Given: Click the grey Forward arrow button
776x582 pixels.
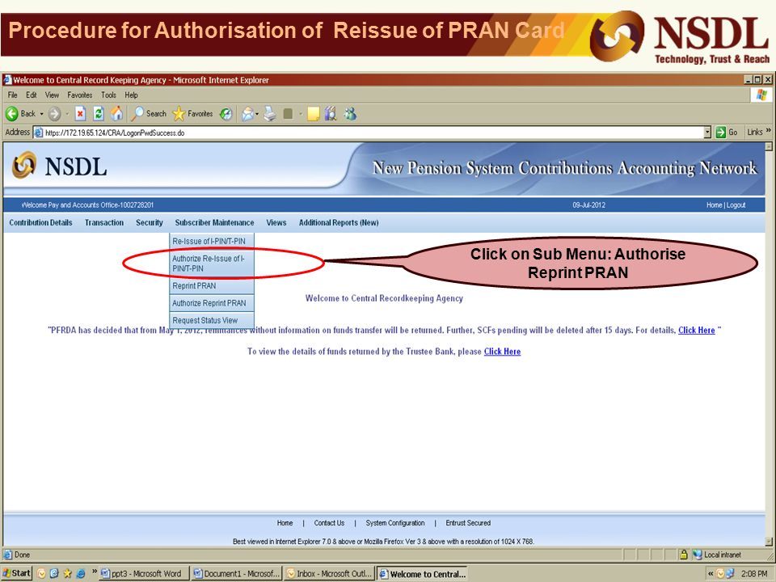Looking at the screenshot, I should click(54, 114).
